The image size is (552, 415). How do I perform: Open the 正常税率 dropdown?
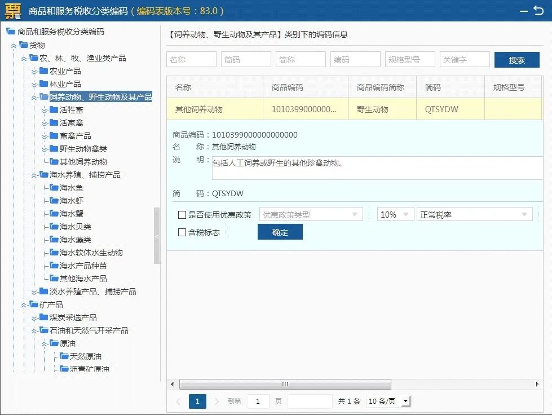tap(475, 214)
